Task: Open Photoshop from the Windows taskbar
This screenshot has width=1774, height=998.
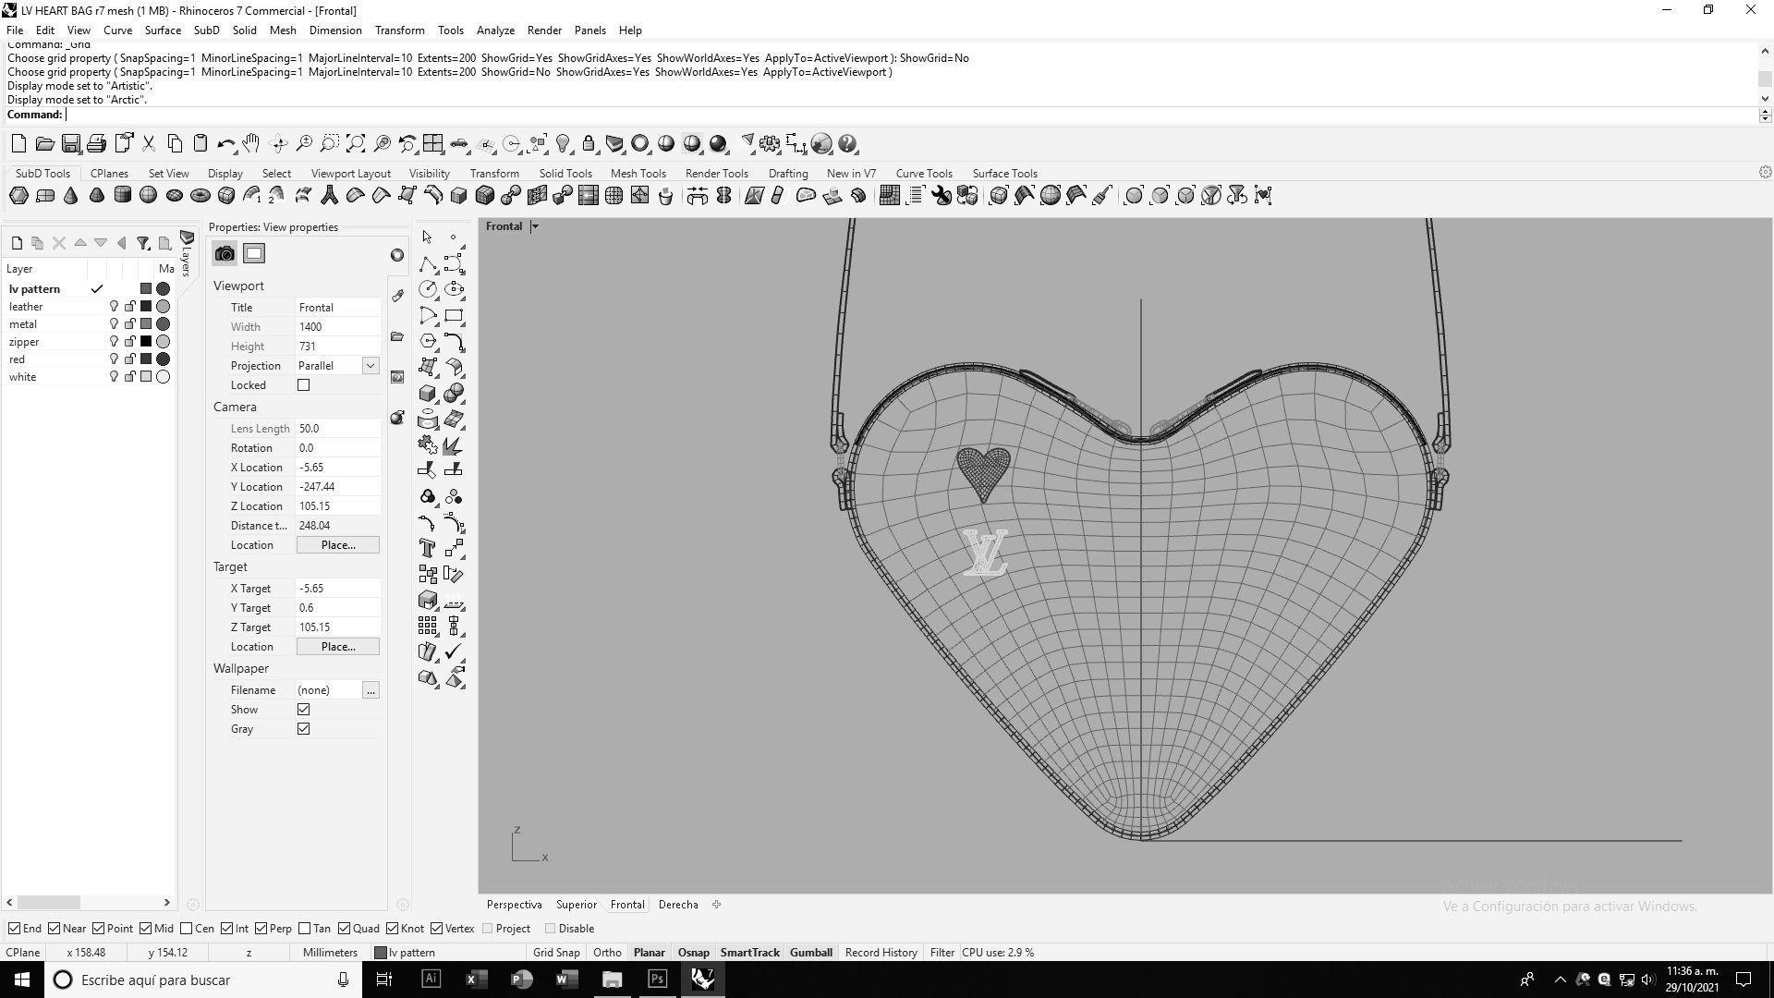Action: coord(657,980)
